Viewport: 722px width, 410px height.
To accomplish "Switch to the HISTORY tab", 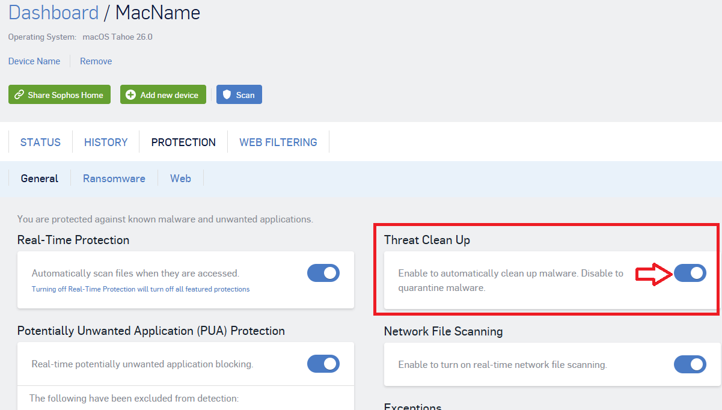I will point(106,142).
